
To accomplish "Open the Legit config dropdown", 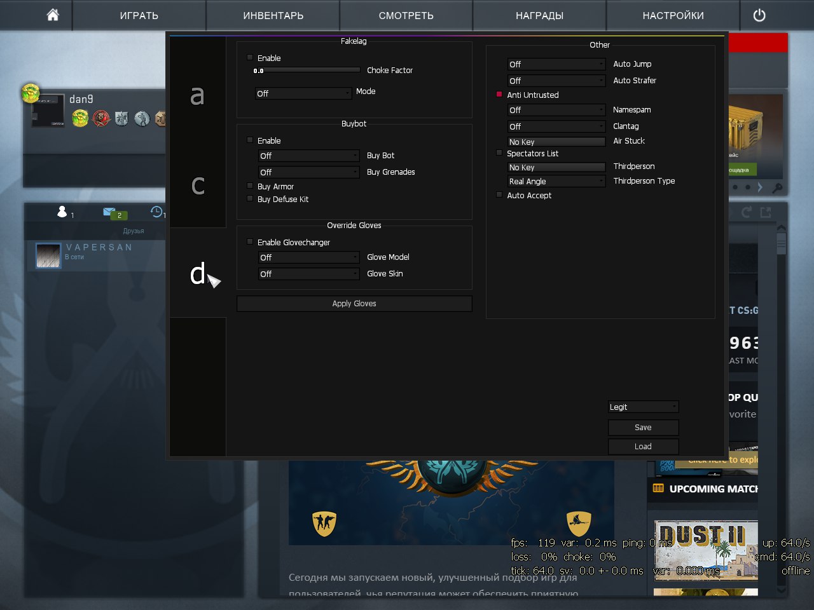I will coord(644,407).
